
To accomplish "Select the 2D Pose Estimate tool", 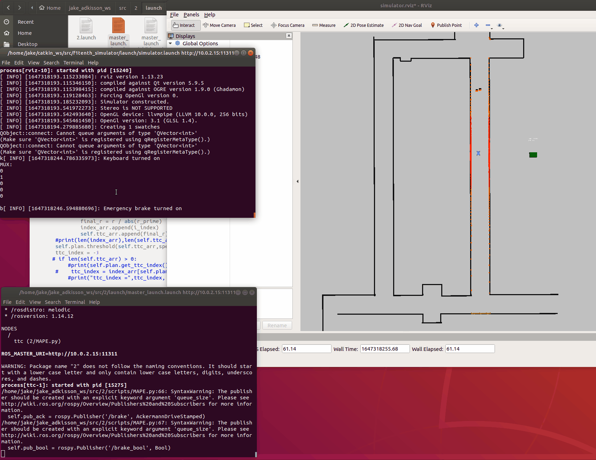I will [364, 25].
